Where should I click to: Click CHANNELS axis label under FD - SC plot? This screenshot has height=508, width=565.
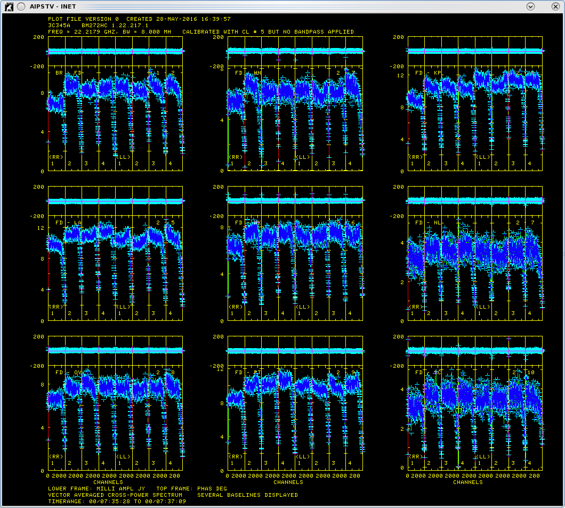[x=467, y=482]
